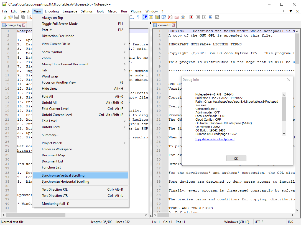Toggle the Indent Guide toolbar icon
Screen dimensions: 301x225
[x=145, y=17]
